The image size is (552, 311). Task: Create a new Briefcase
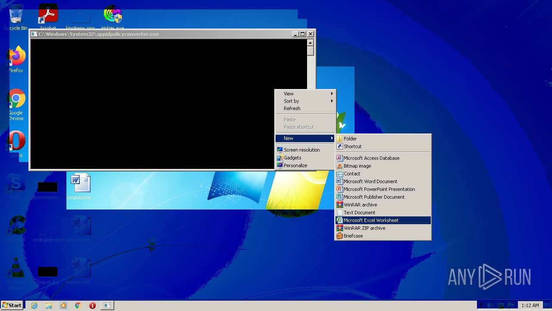(x=383, y=236)
